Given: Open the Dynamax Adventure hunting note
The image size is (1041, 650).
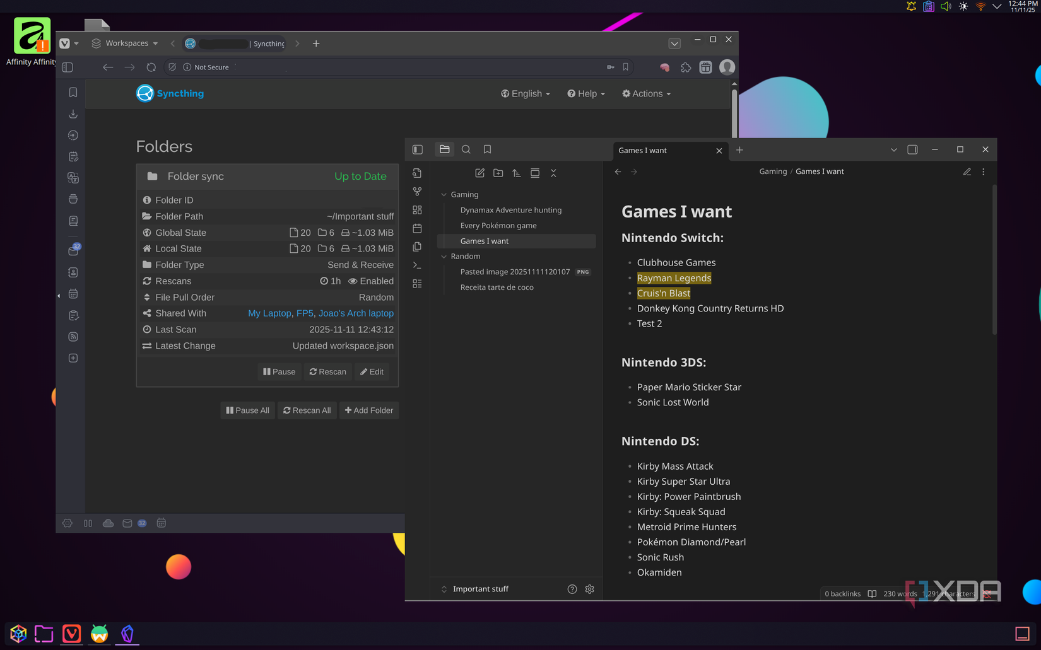Looking at the screenshot, I should coord(510,210).
